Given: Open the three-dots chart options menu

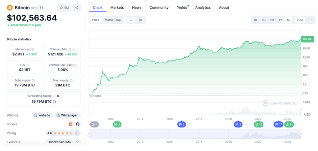Looking at the screenshot, I should [x=311, y=20].
